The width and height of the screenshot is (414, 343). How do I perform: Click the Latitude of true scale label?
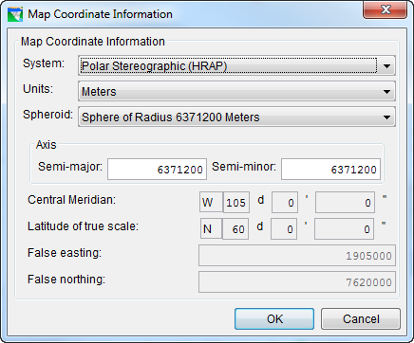pos(83,226)
